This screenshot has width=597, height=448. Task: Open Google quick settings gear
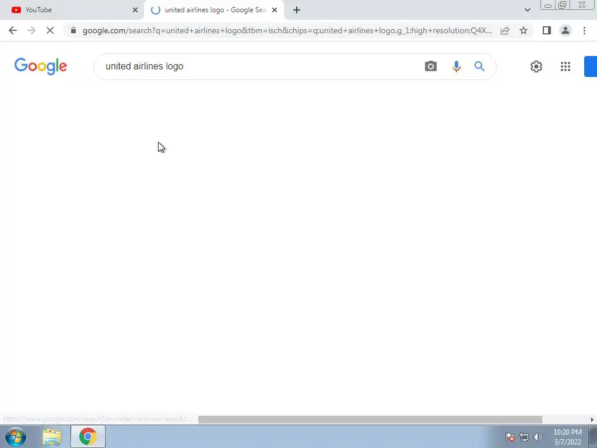point(536,66)
